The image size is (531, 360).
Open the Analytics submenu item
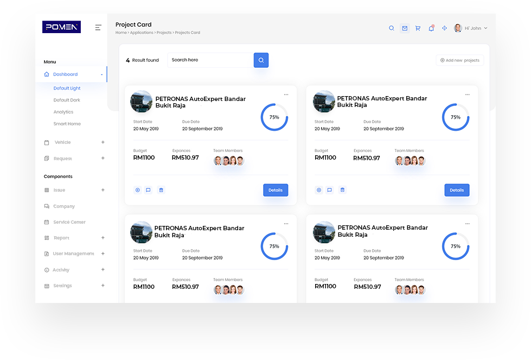63,112
